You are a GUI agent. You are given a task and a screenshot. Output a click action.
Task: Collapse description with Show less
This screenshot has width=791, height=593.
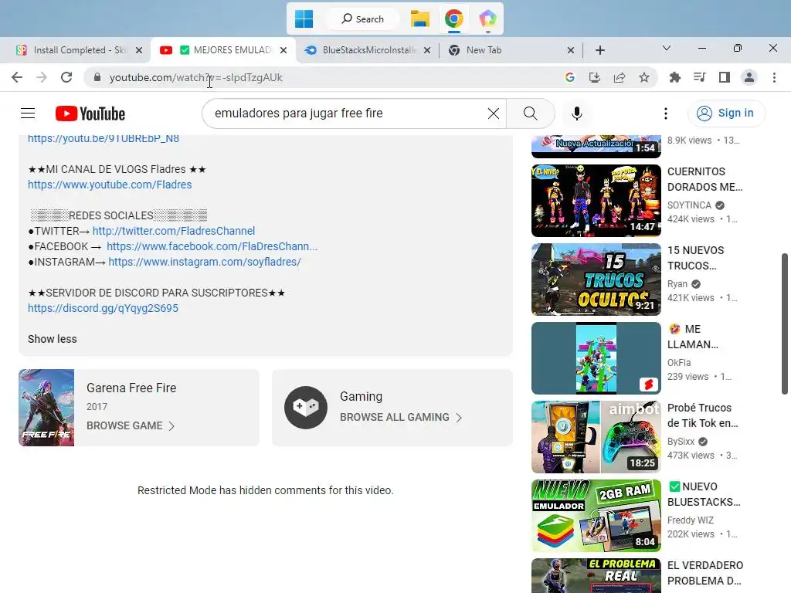[x=53, y=339]
